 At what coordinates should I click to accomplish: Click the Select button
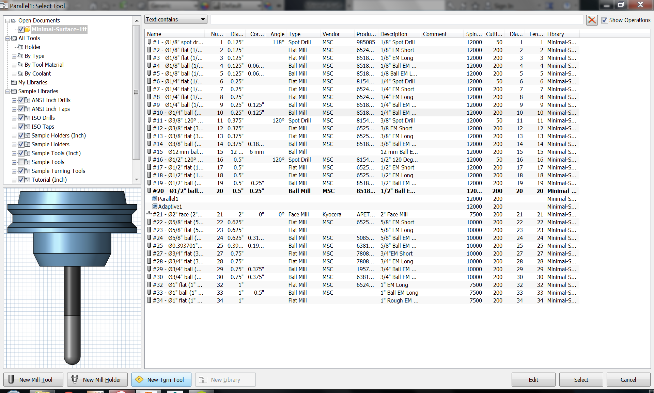coord(581,380)
